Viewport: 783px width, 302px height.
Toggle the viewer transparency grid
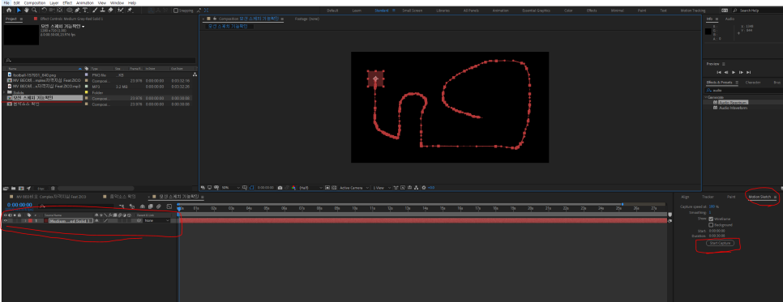(333, 187)
